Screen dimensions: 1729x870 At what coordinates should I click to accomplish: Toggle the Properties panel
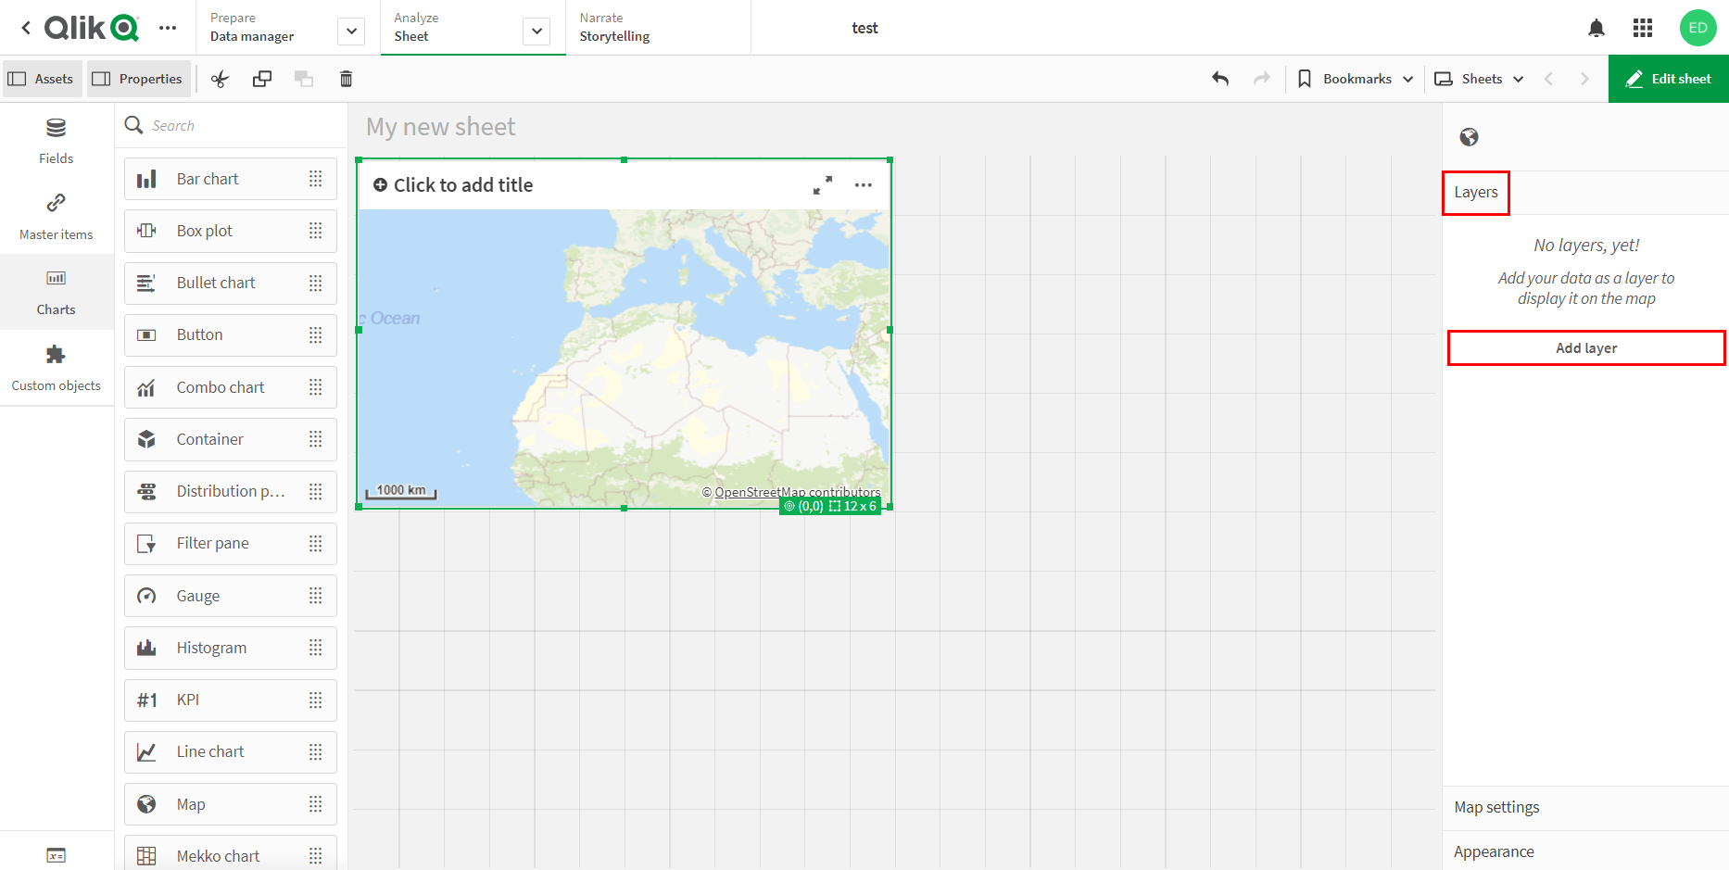coord(139,79)
